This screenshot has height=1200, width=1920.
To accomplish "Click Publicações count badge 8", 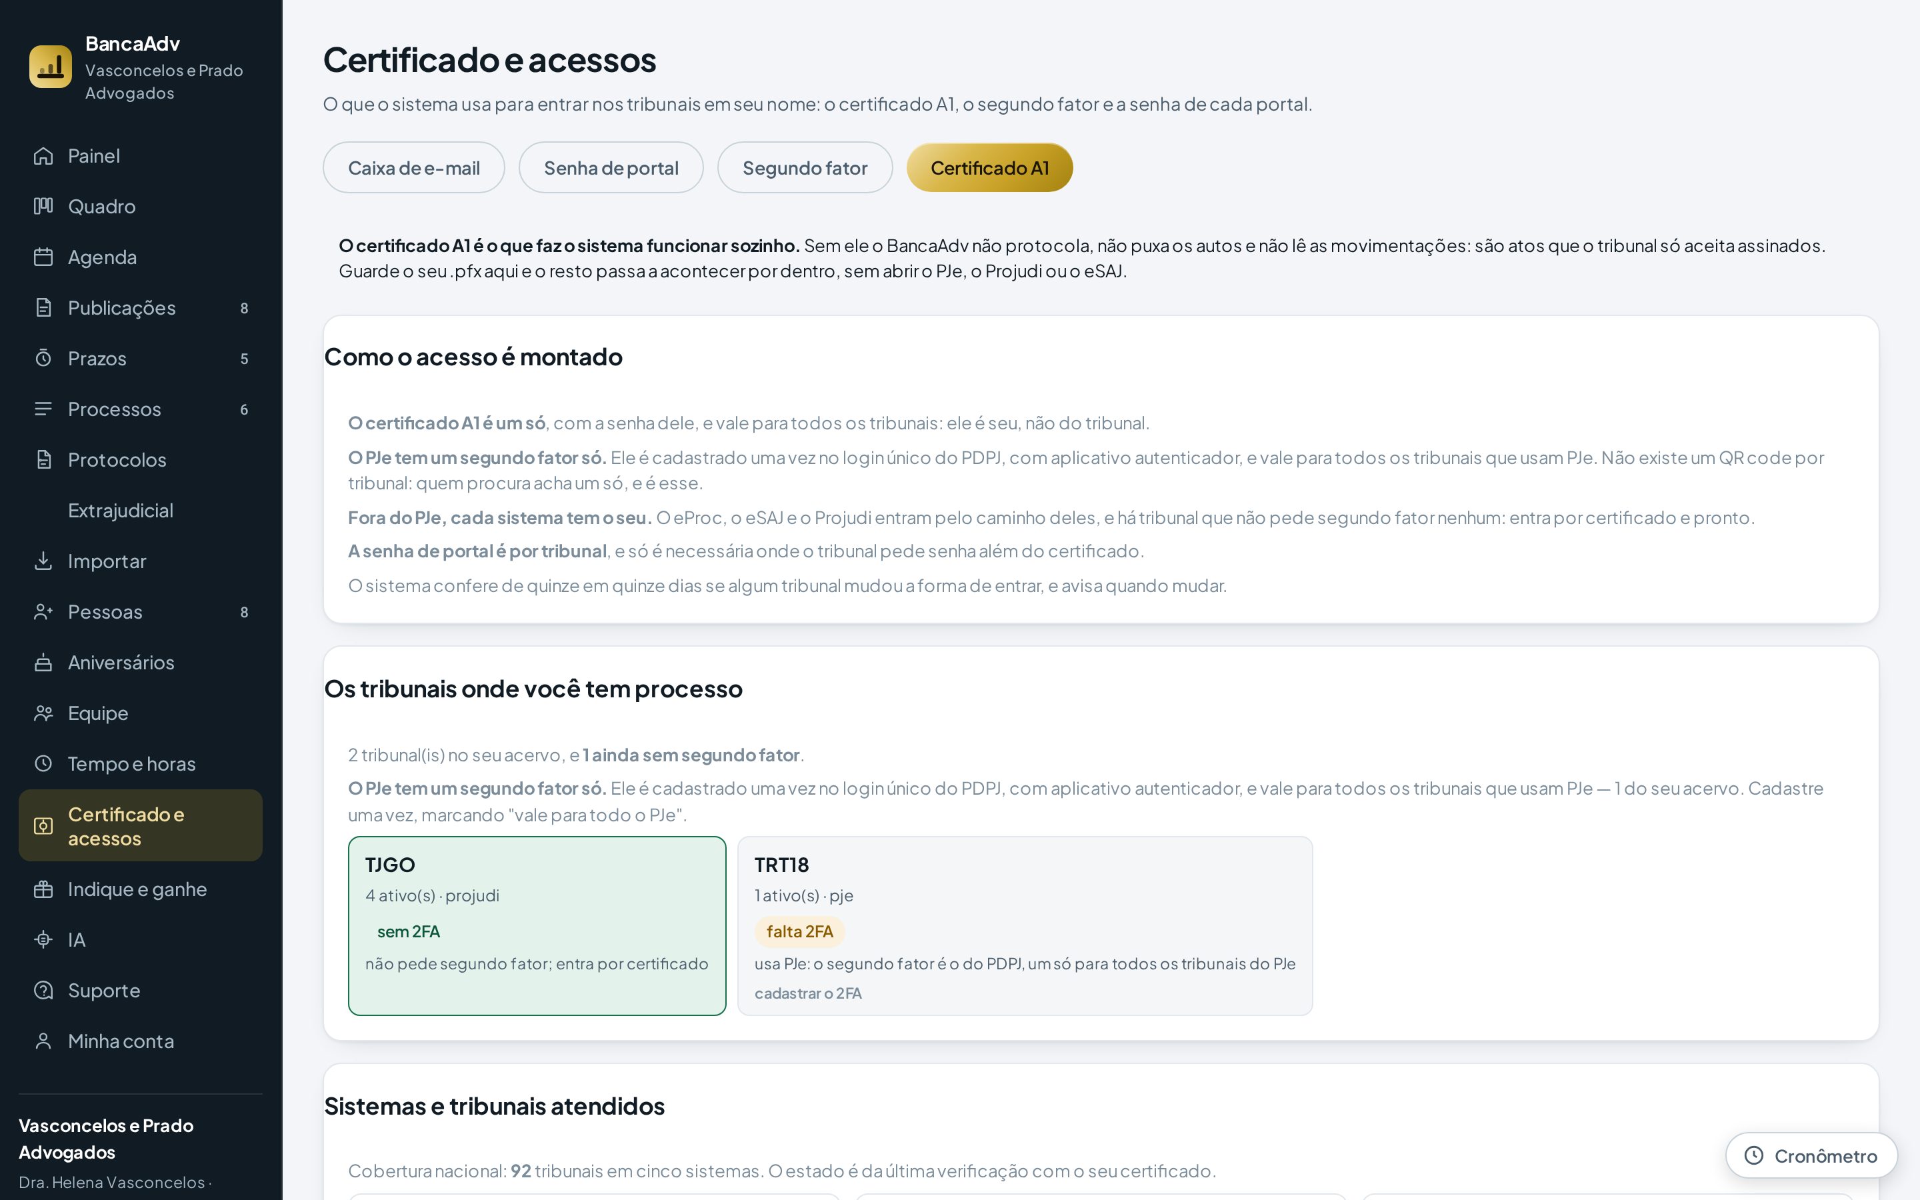I will pyautogui.click(x=245, y=308).
